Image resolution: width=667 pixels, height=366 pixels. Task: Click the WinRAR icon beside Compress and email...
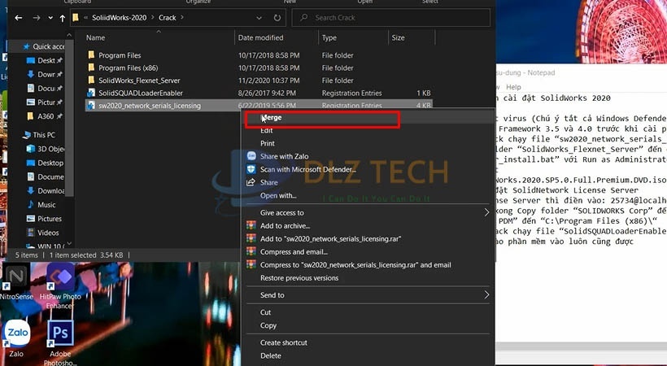251,251
